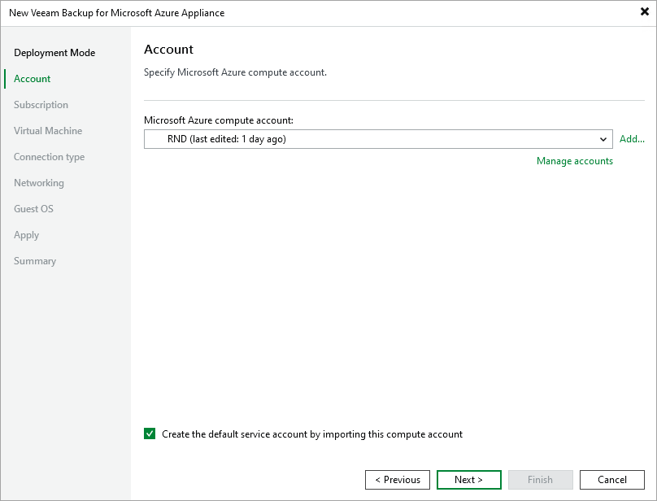Click the Next button

pos(469,480)
